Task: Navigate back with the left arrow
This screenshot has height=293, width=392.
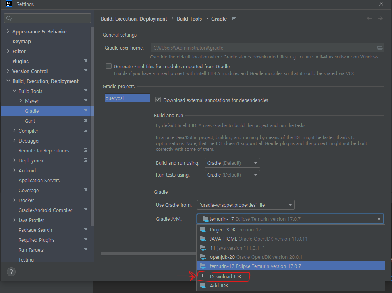Action: 369,18
